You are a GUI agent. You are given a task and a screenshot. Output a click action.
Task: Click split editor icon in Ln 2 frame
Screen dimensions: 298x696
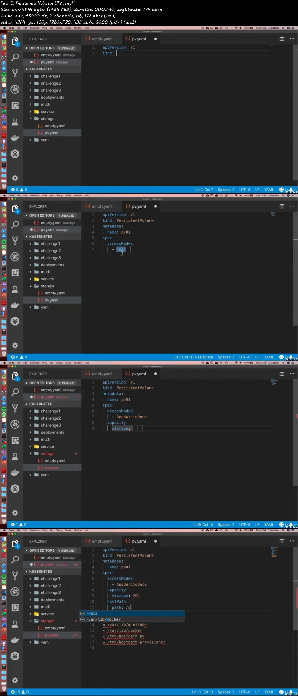coord(282,39)
